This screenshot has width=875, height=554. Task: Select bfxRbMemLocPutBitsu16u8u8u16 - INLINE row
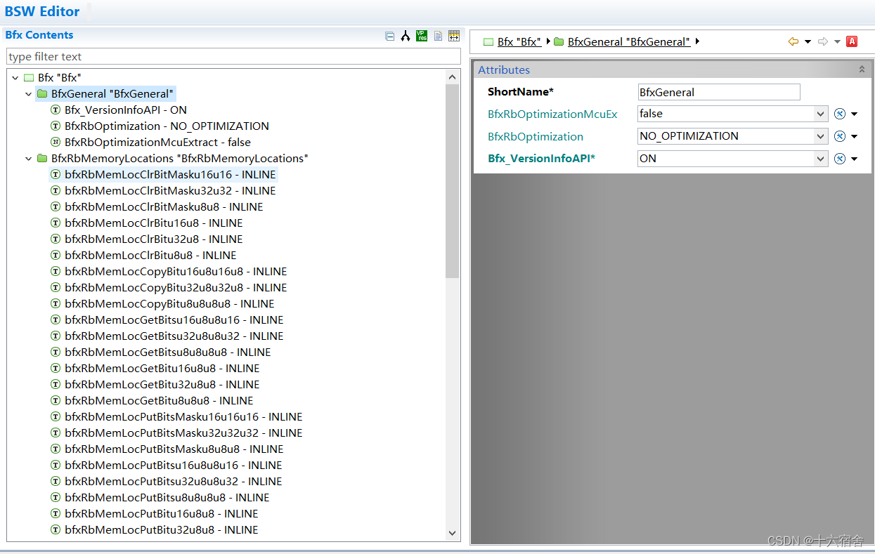[x=173, y=465]
